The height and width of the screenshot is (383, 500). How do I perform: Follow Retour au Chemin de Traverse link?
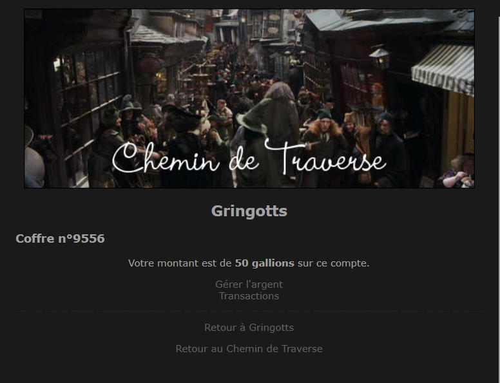click(249, 348)
